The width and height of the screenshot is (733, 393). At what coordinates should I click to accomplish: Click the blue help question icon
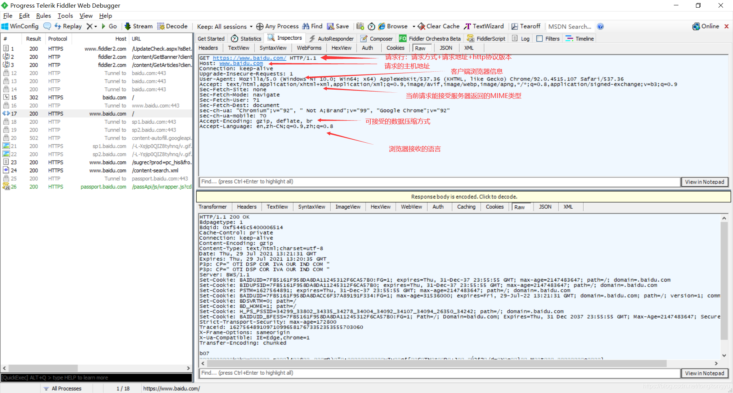coord(601,26)
